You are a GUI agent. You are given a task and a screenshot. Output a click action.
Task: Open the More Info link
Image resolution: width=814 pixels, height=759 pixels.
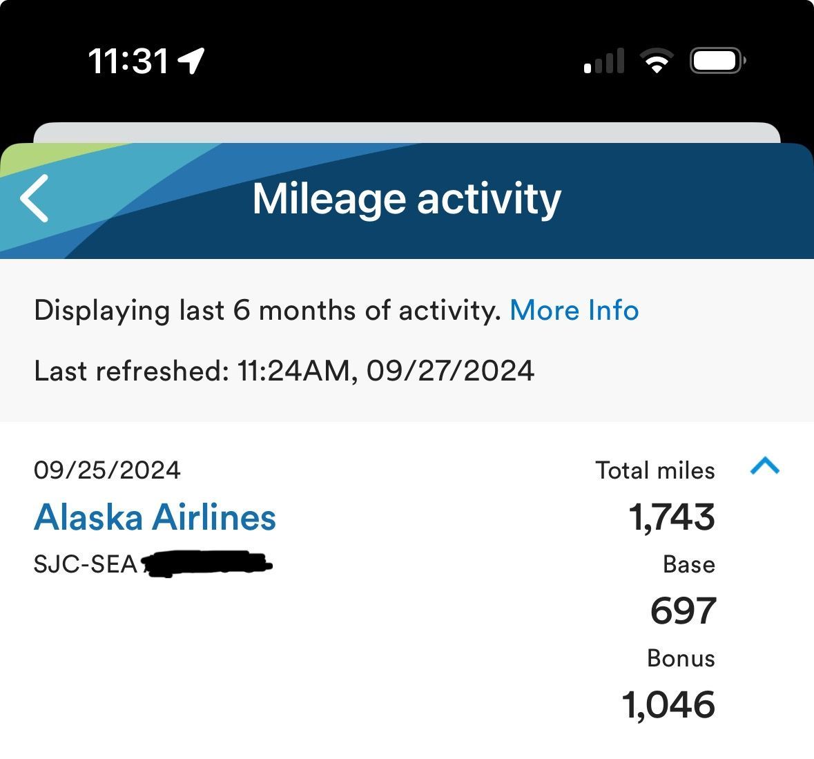(x=574, y=311)
